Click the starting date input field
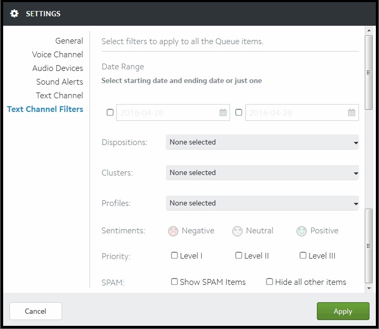The image size is (379, 329). (x=173, y=112)
